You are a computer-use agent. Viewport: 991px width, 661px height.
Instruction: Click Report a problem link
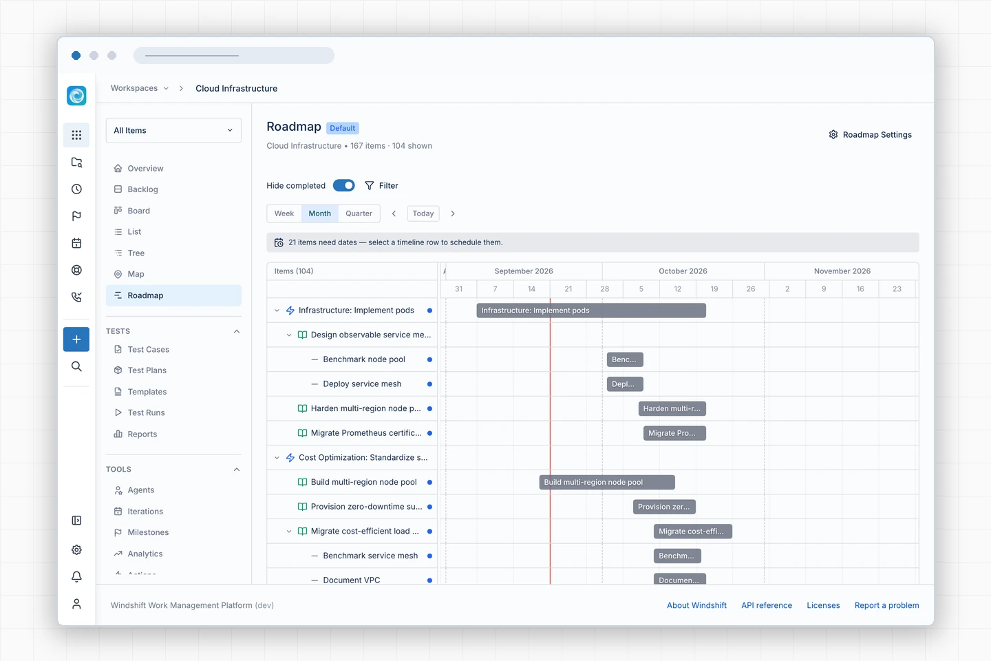[886, 606]
